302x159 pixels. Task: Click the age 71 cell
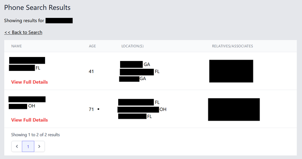click(x=92, y=109)
